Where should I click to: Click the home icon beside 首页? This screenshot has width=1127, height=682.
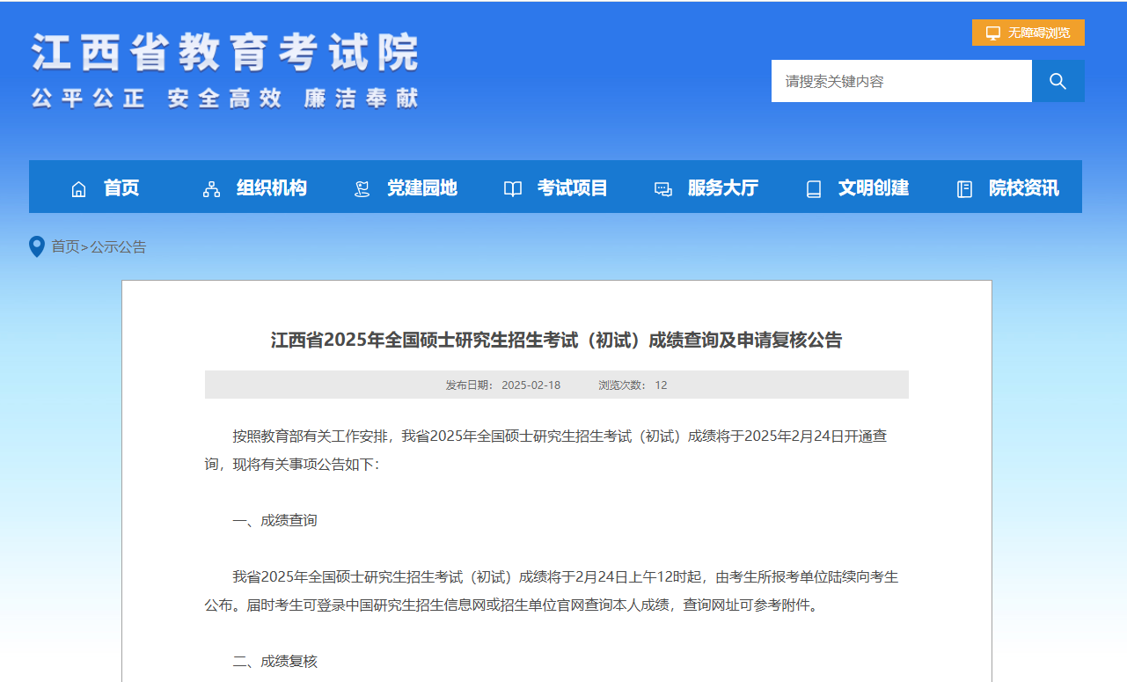78,188
